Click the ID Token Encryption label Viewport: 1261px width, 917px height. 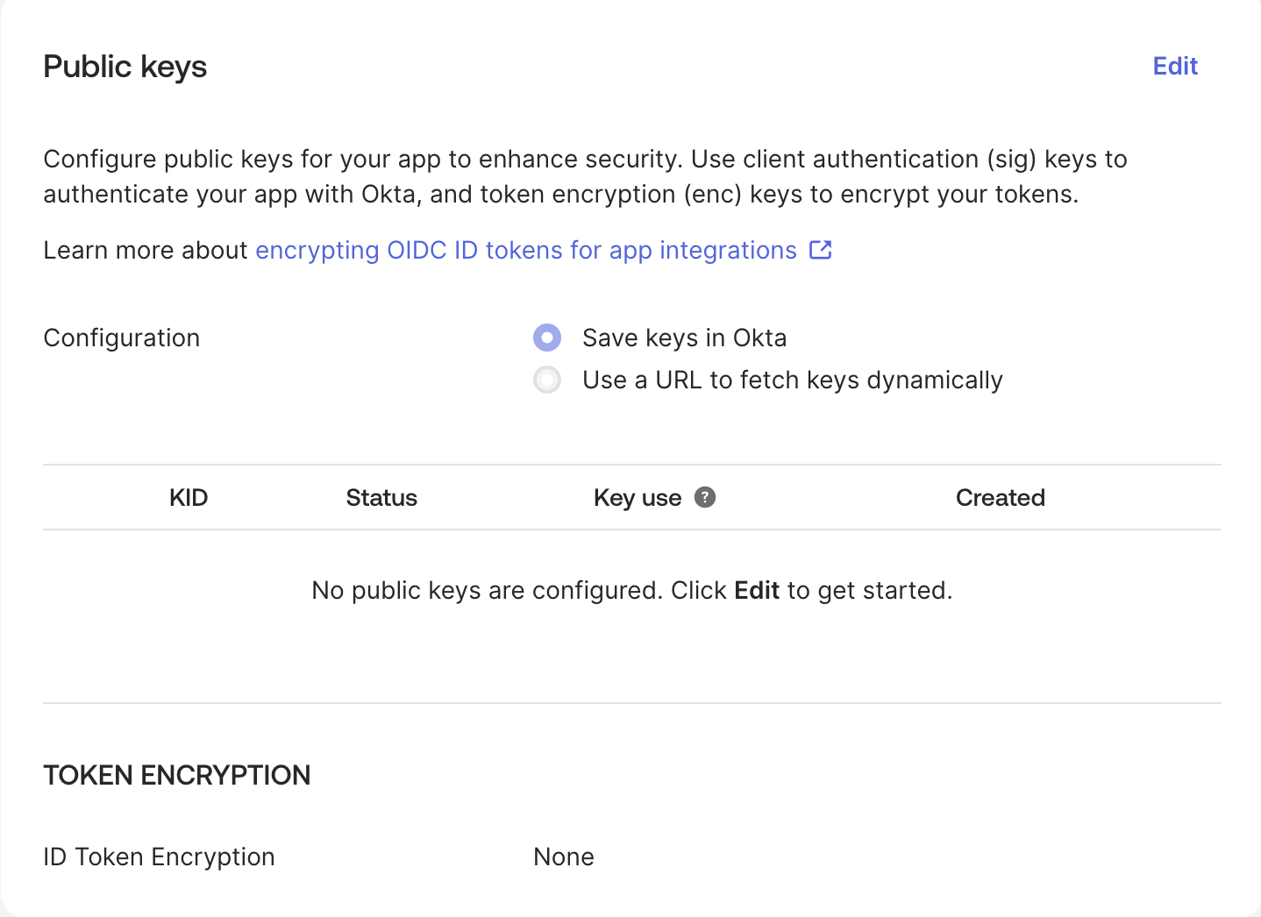coord(159,857)
